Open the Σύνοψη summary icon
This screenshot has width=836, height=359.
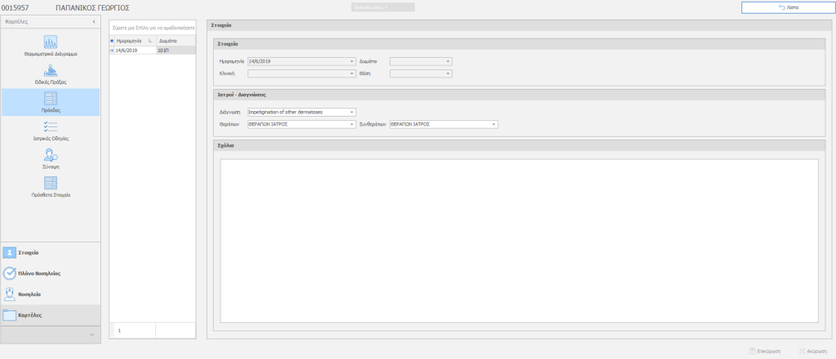pyautogui.click(x=51, y=157)
